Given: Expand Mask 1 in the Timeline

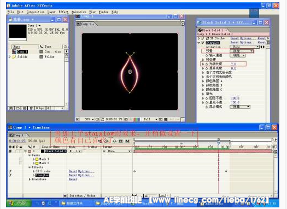Looking at the screenshot, I should (x=33, y=159).
